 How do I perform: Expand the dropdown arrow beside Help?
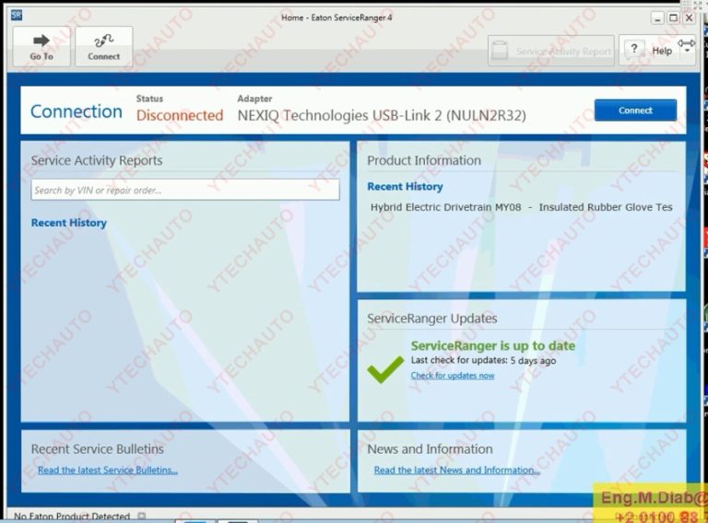click(x=687, y=50)
